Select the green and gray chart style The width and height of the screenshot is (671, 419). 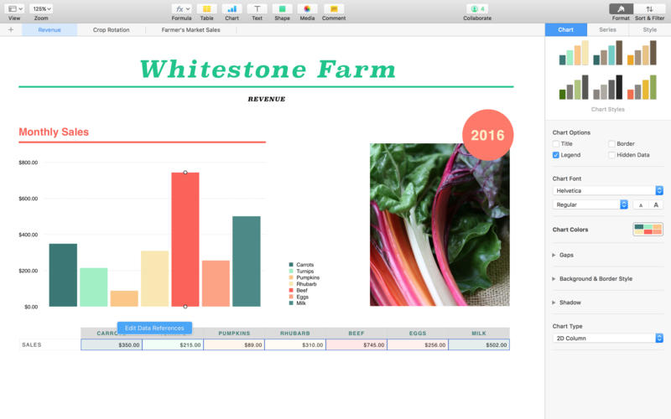(574, 87)
